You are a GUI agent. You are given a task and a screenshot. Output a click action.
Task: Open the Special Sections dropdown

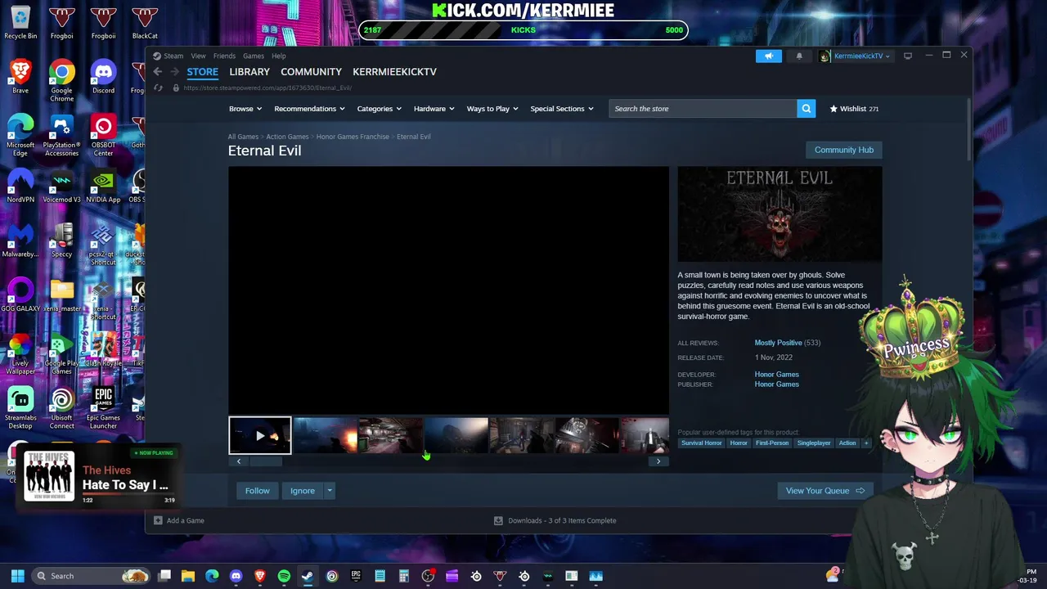[x=561, y=109]
